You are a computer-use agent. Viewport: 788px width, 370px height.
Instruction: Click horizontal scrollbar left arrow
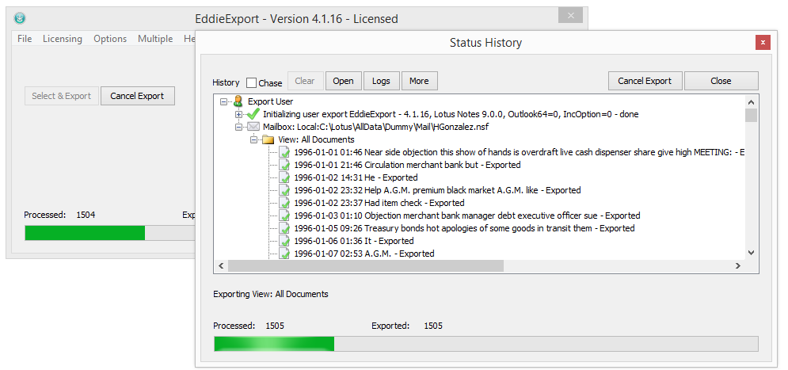[220, 266]
